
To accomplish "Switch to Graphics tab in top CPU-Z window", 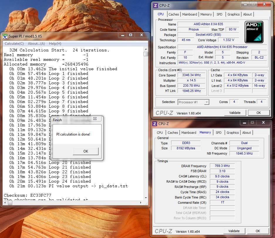I will tap(233, 14).
